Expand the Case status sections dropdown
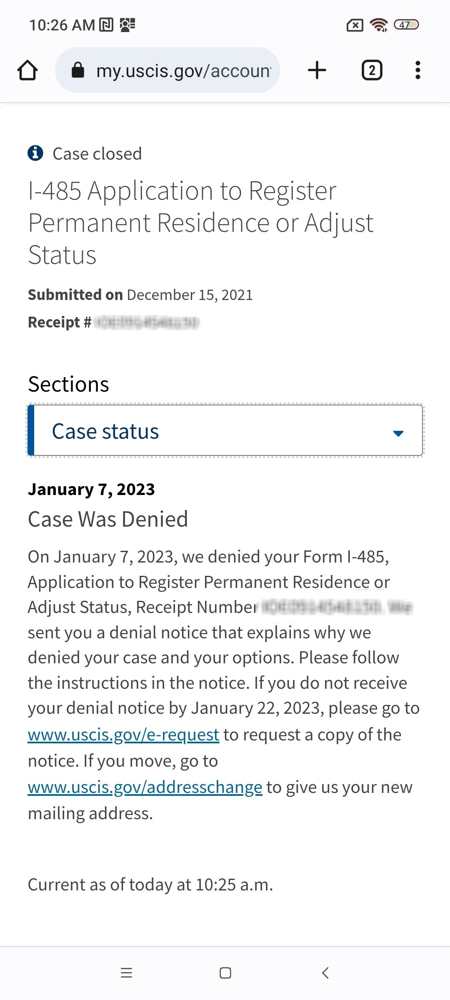 (225, 431)
